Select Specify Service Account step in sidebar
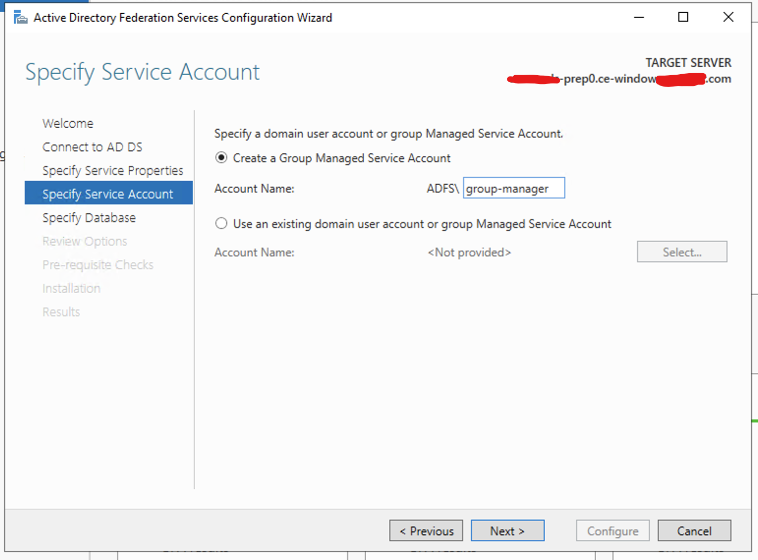 coord(109,193)
